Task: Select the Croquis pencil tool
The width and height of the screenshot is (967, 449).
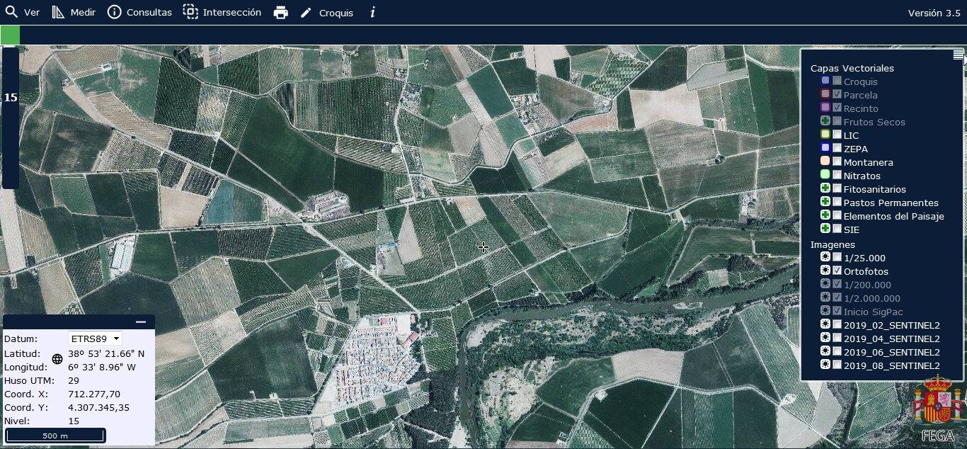Action: coord(307,12)
